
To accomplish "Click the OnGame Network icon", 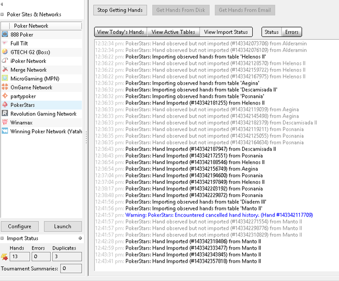I will [x=5, y=87].
